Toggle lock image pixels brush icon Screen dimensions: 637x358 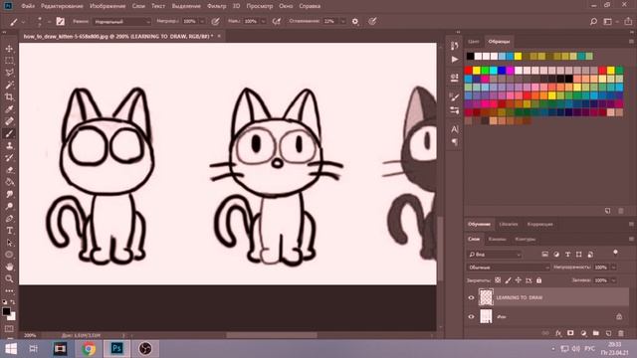coord(508,280)
